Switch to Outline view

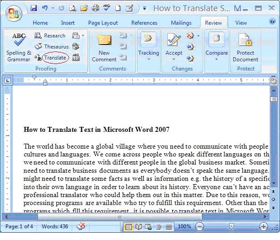coord(159,227)
